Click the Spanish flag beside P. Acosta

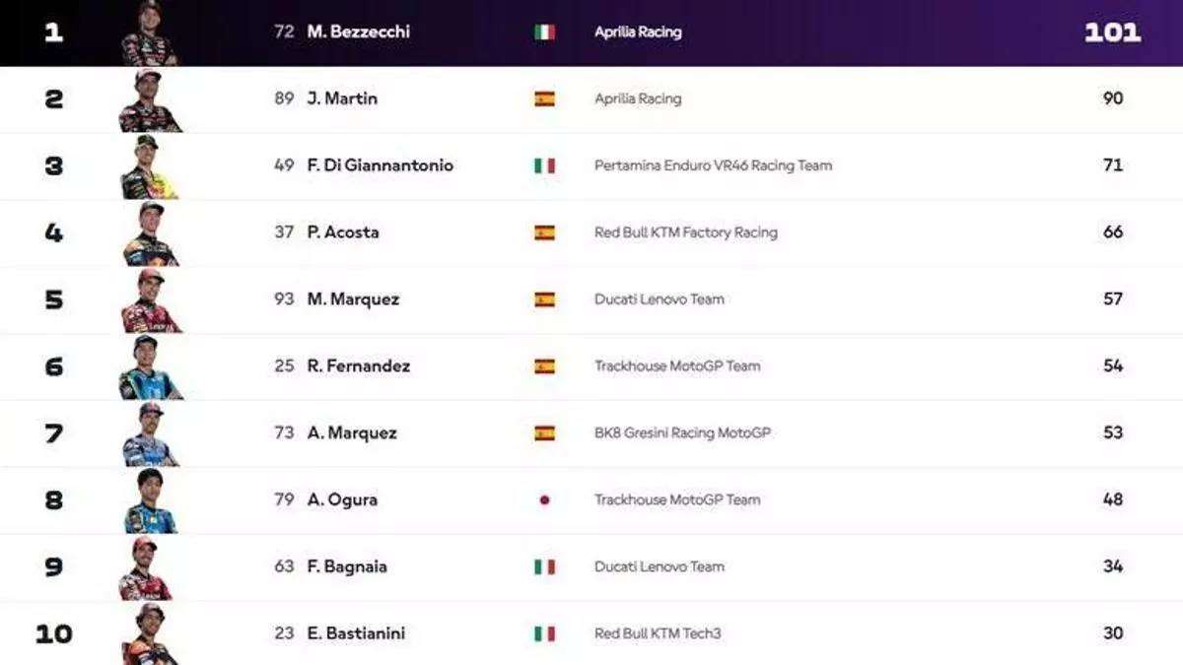pyautogui.click(x=544, y=233)
